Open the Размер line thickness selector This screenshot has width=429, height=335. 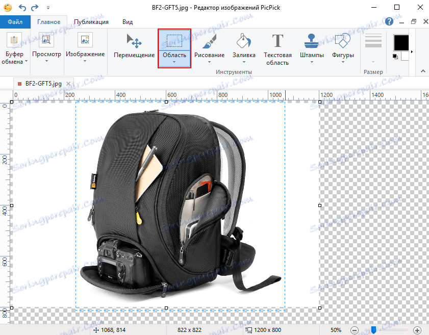(x=373, y=48)
